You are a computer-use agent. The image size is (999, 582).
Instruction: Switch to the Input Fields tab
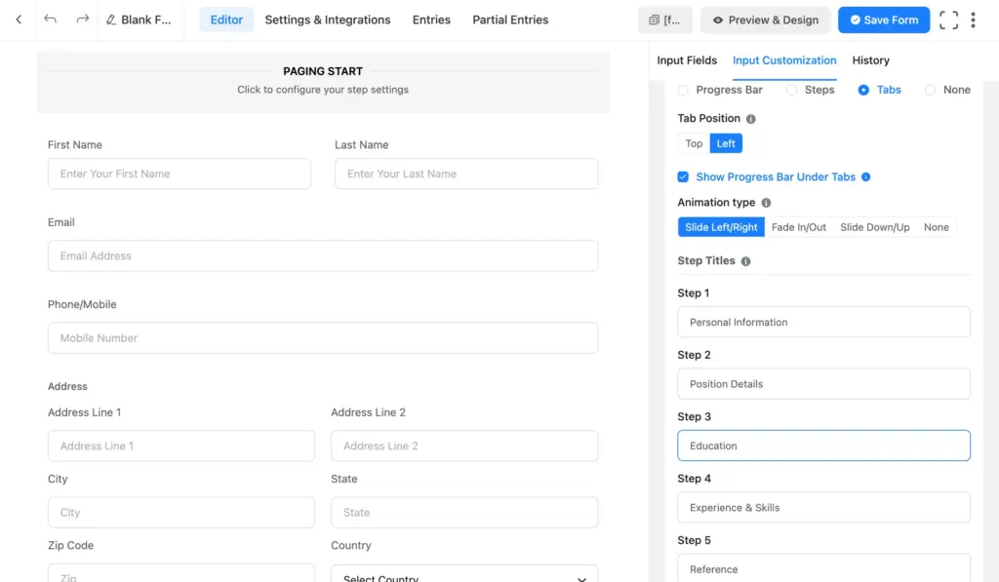pos(687,60)
